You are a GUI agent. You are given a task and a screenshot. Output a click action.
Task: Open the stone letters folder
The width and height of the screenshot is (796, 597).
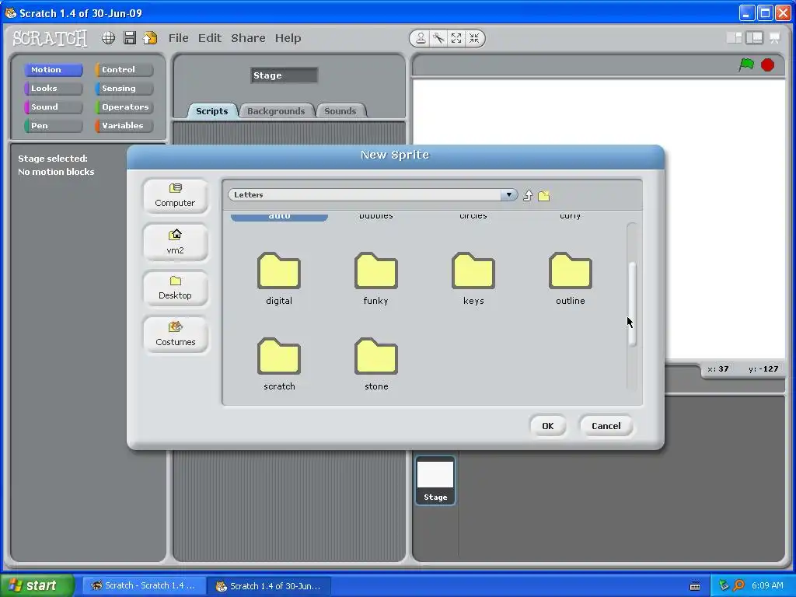tap(376, 365)
